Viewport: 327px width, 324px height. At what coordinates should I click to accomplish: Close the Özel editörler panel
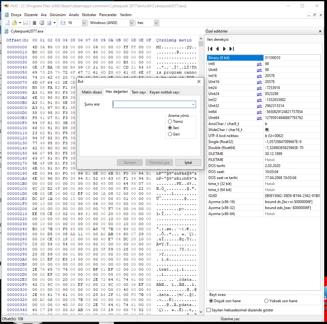[320, 31]
